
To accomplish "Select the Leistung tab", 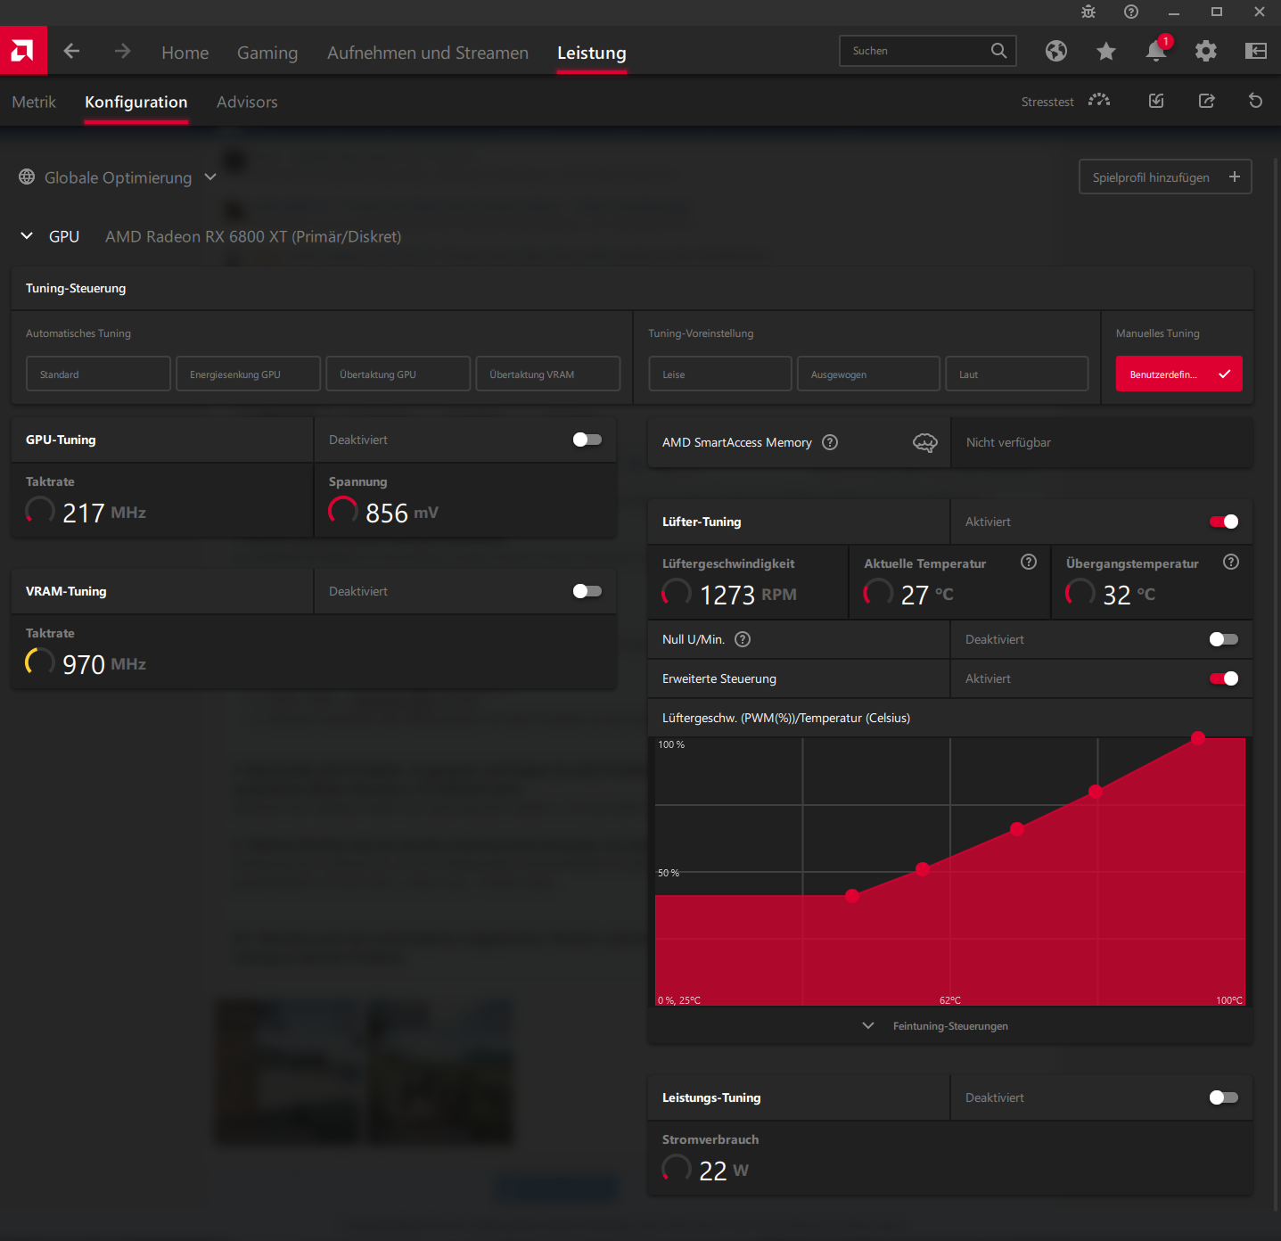I will click(x=592, y=53).
